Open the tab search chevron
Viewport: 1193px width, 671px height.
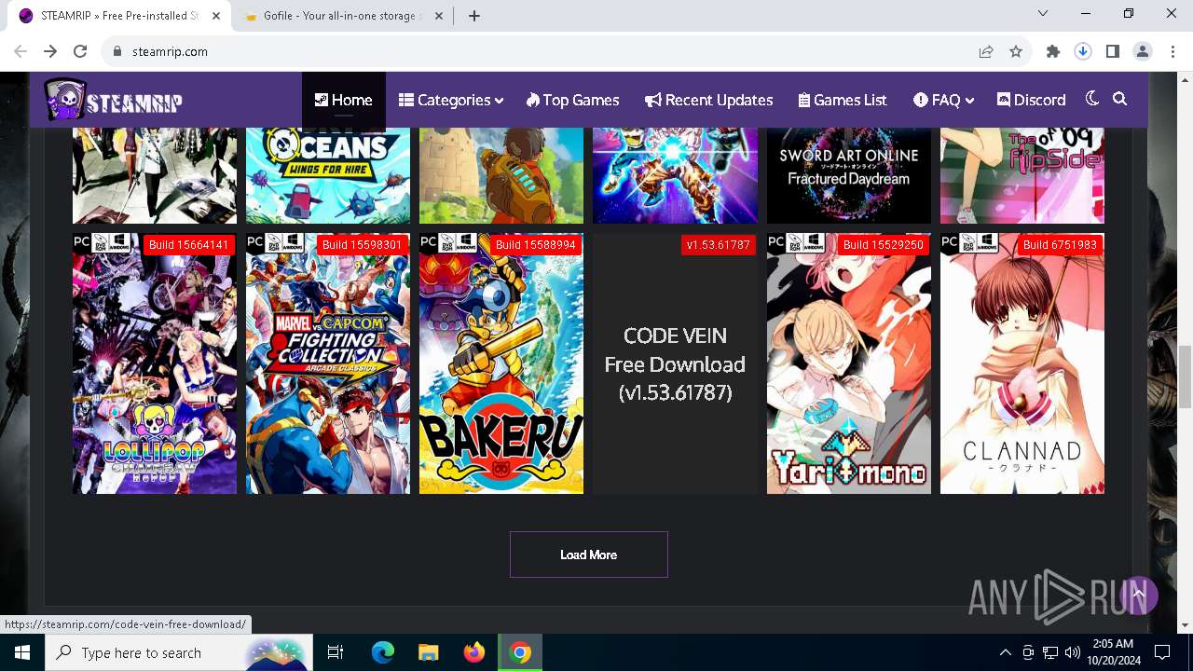click(1043, 13)
